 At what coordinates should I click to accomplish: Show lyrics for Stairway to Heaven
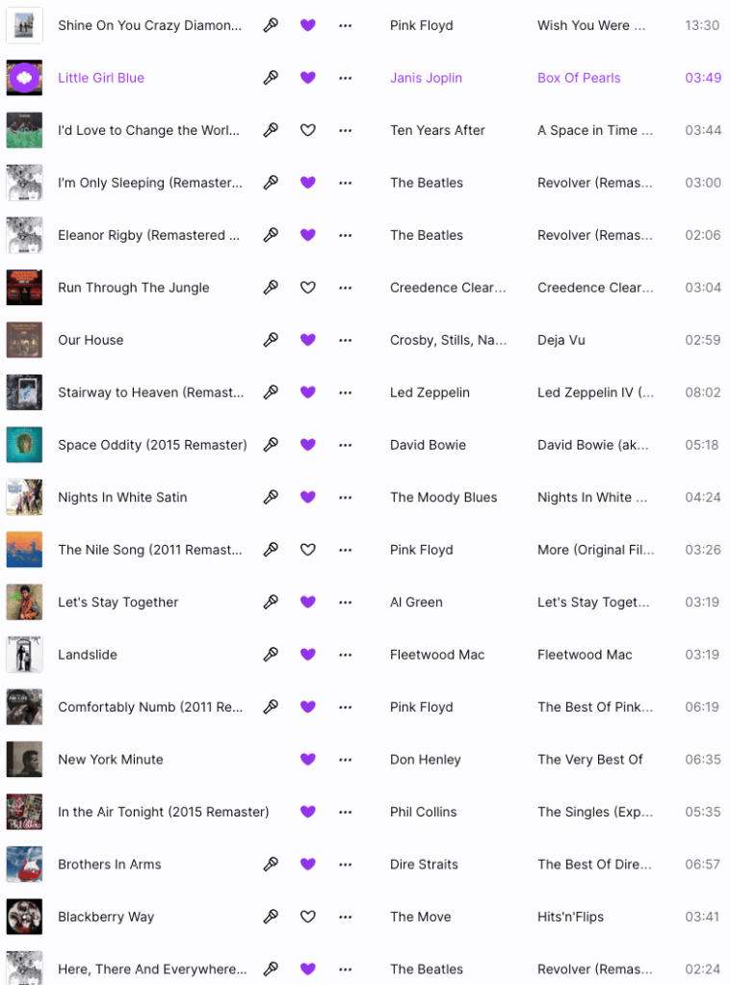point(271,392)
